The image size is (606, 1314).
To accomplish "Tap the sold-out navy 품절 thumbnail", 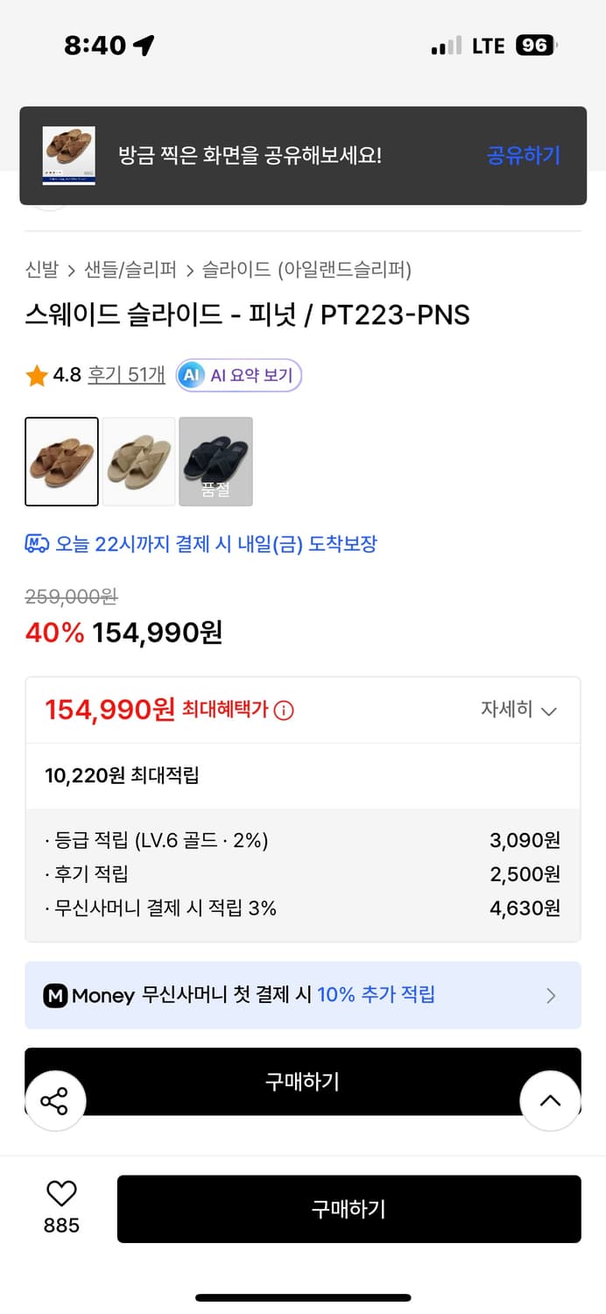I will coord(215,462).
